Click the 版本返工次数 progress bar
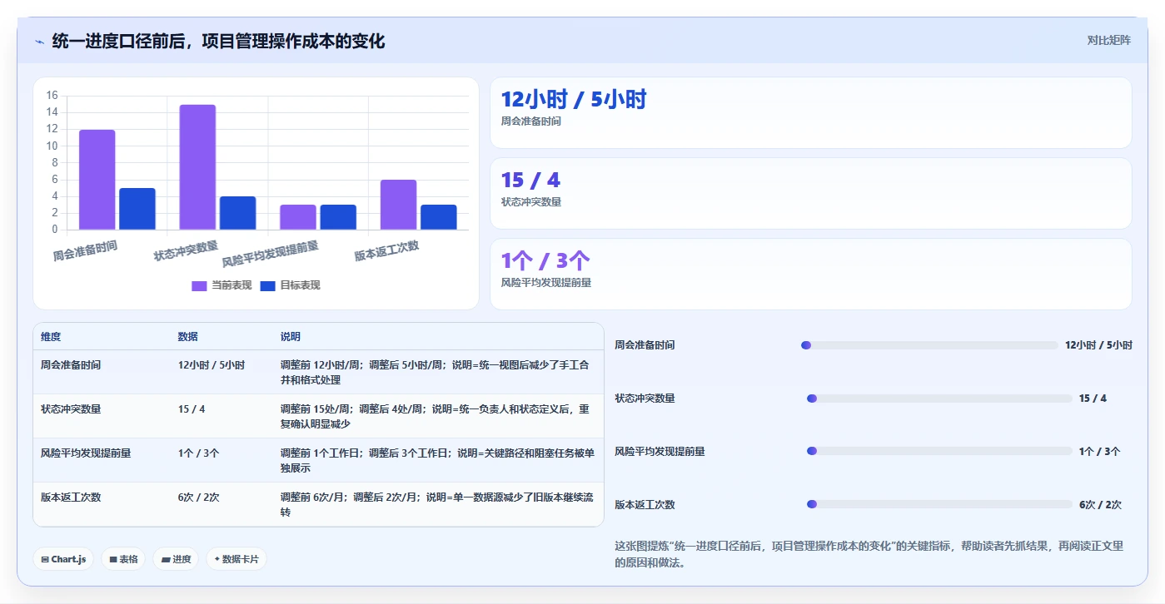This screenshot has width=1165, height=604. point(939,504)
